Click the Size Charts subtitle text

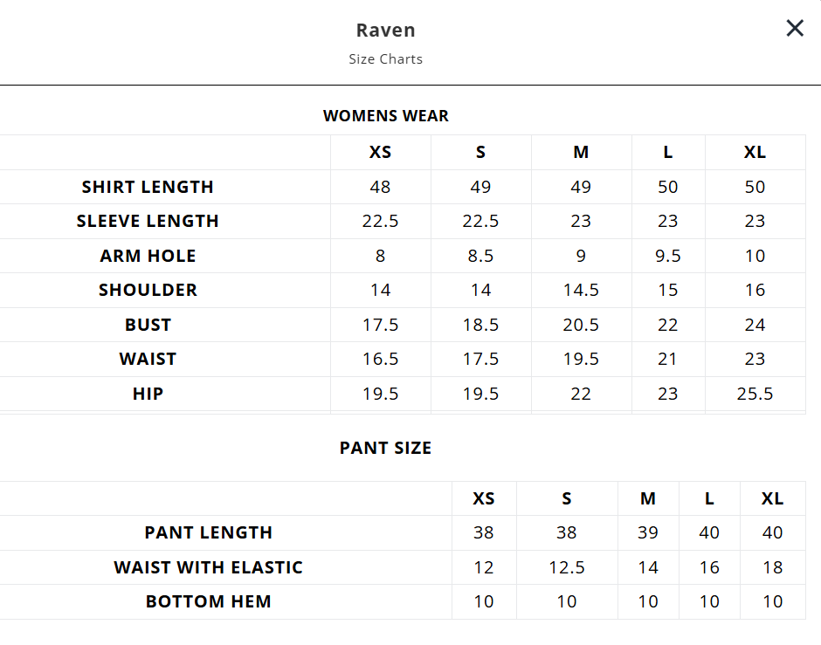pyautogui.click(x=385, y=59)
